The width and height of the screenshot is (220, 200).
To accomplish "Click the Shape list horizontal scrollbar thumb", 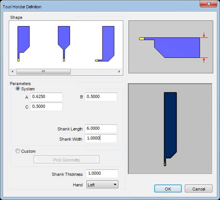I will pos(43,71).
